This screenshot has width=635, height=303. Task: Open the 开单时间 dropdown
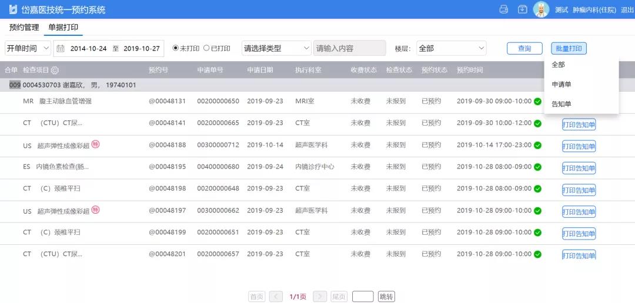pos(28,48)
